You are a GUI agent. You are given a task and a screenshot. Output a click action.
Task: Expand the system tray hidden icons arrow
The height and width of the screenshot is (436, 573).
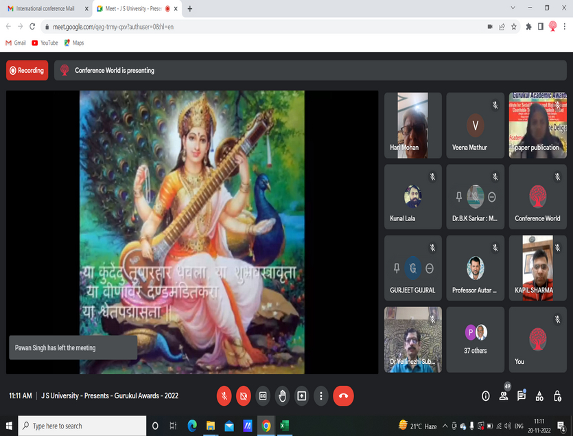(445, 426)
